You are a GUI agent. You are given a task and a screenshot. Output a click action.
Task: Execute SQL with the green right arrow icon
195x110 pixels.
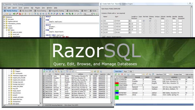[67, 14]
